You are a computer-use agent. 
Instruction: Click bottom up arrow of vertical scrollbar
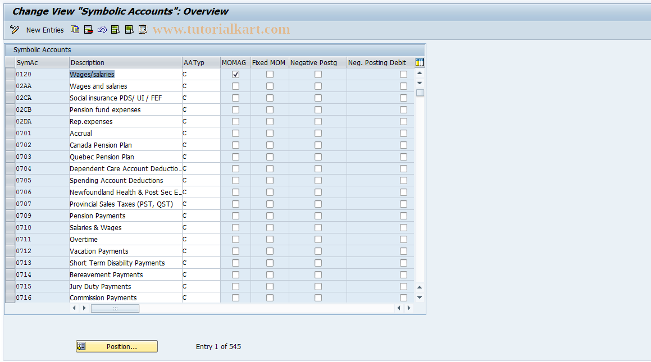(420, 287)
